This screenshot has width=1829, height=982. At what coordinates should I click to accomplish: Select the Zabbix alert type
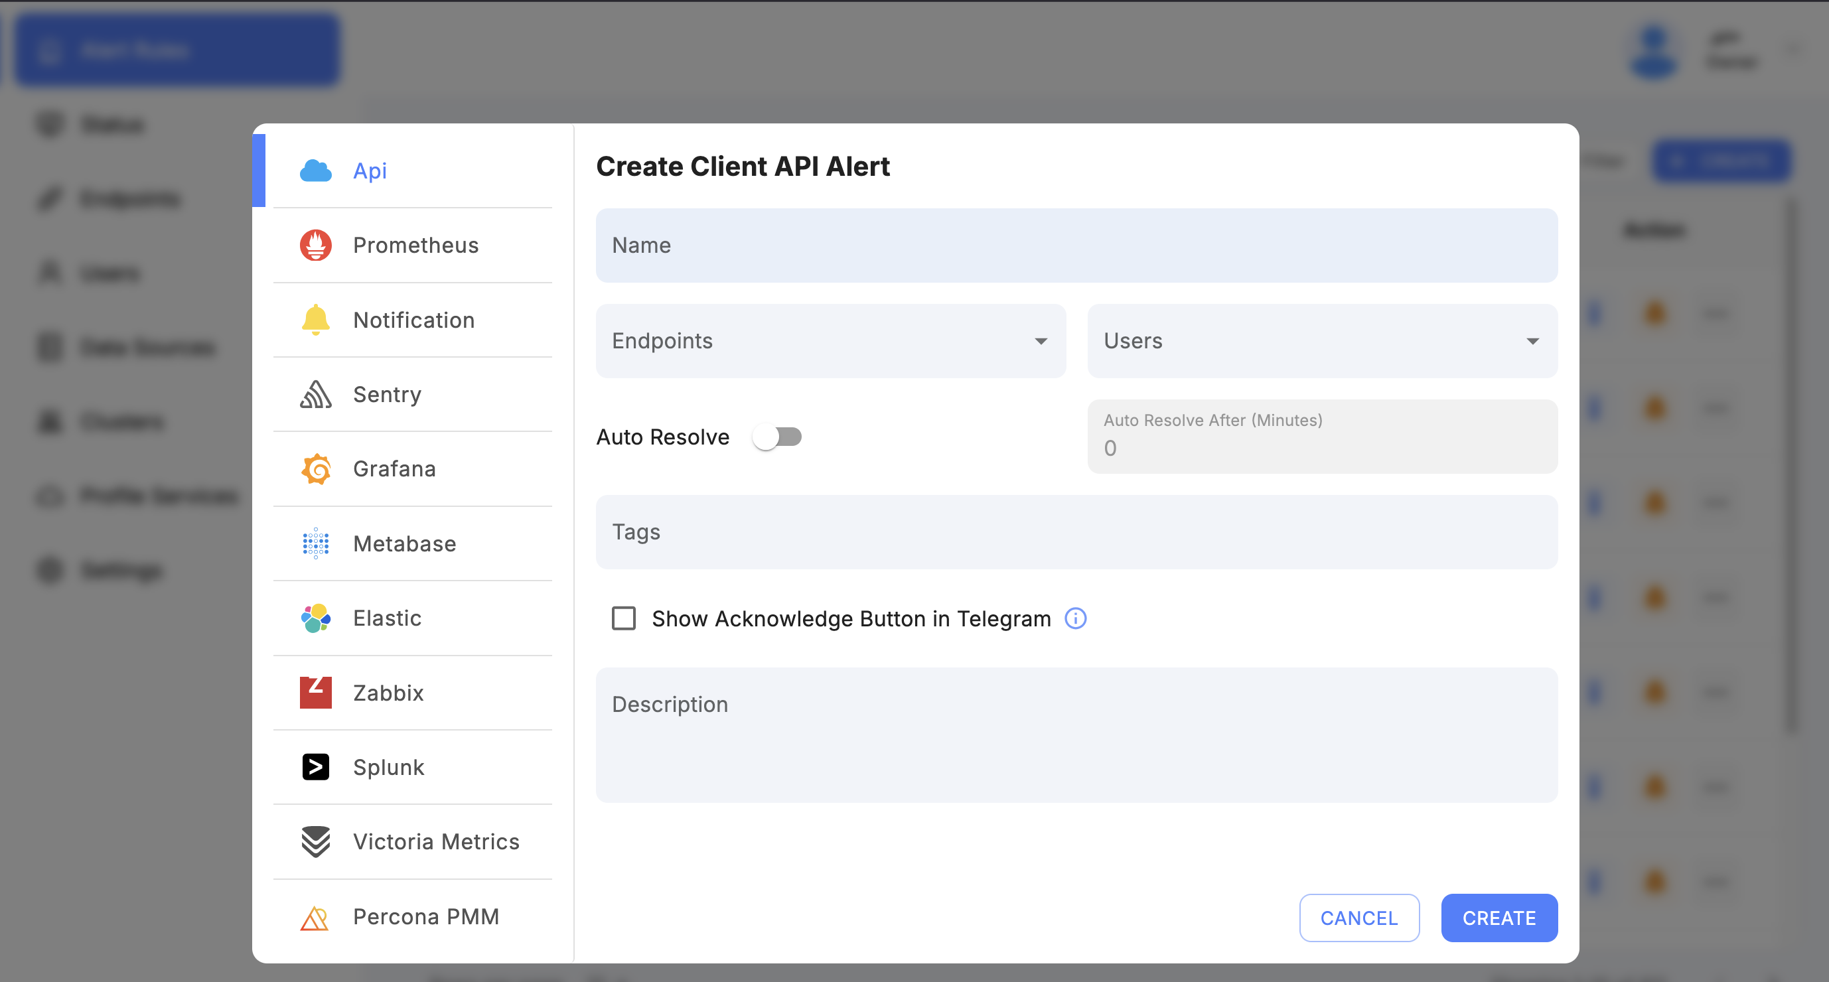[x=413, y=692]
